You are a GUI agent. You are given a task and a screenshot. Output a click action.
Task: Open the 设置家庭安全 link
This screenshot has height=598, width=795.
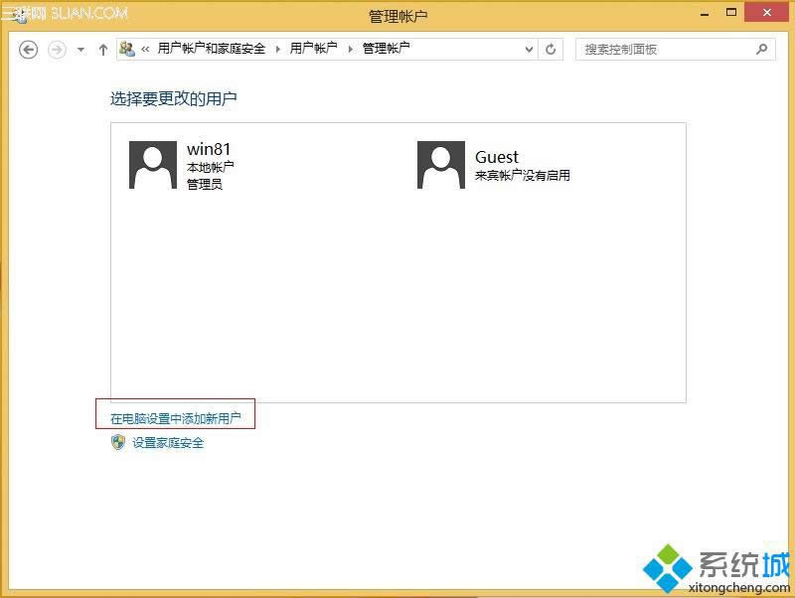pos(168,443)
